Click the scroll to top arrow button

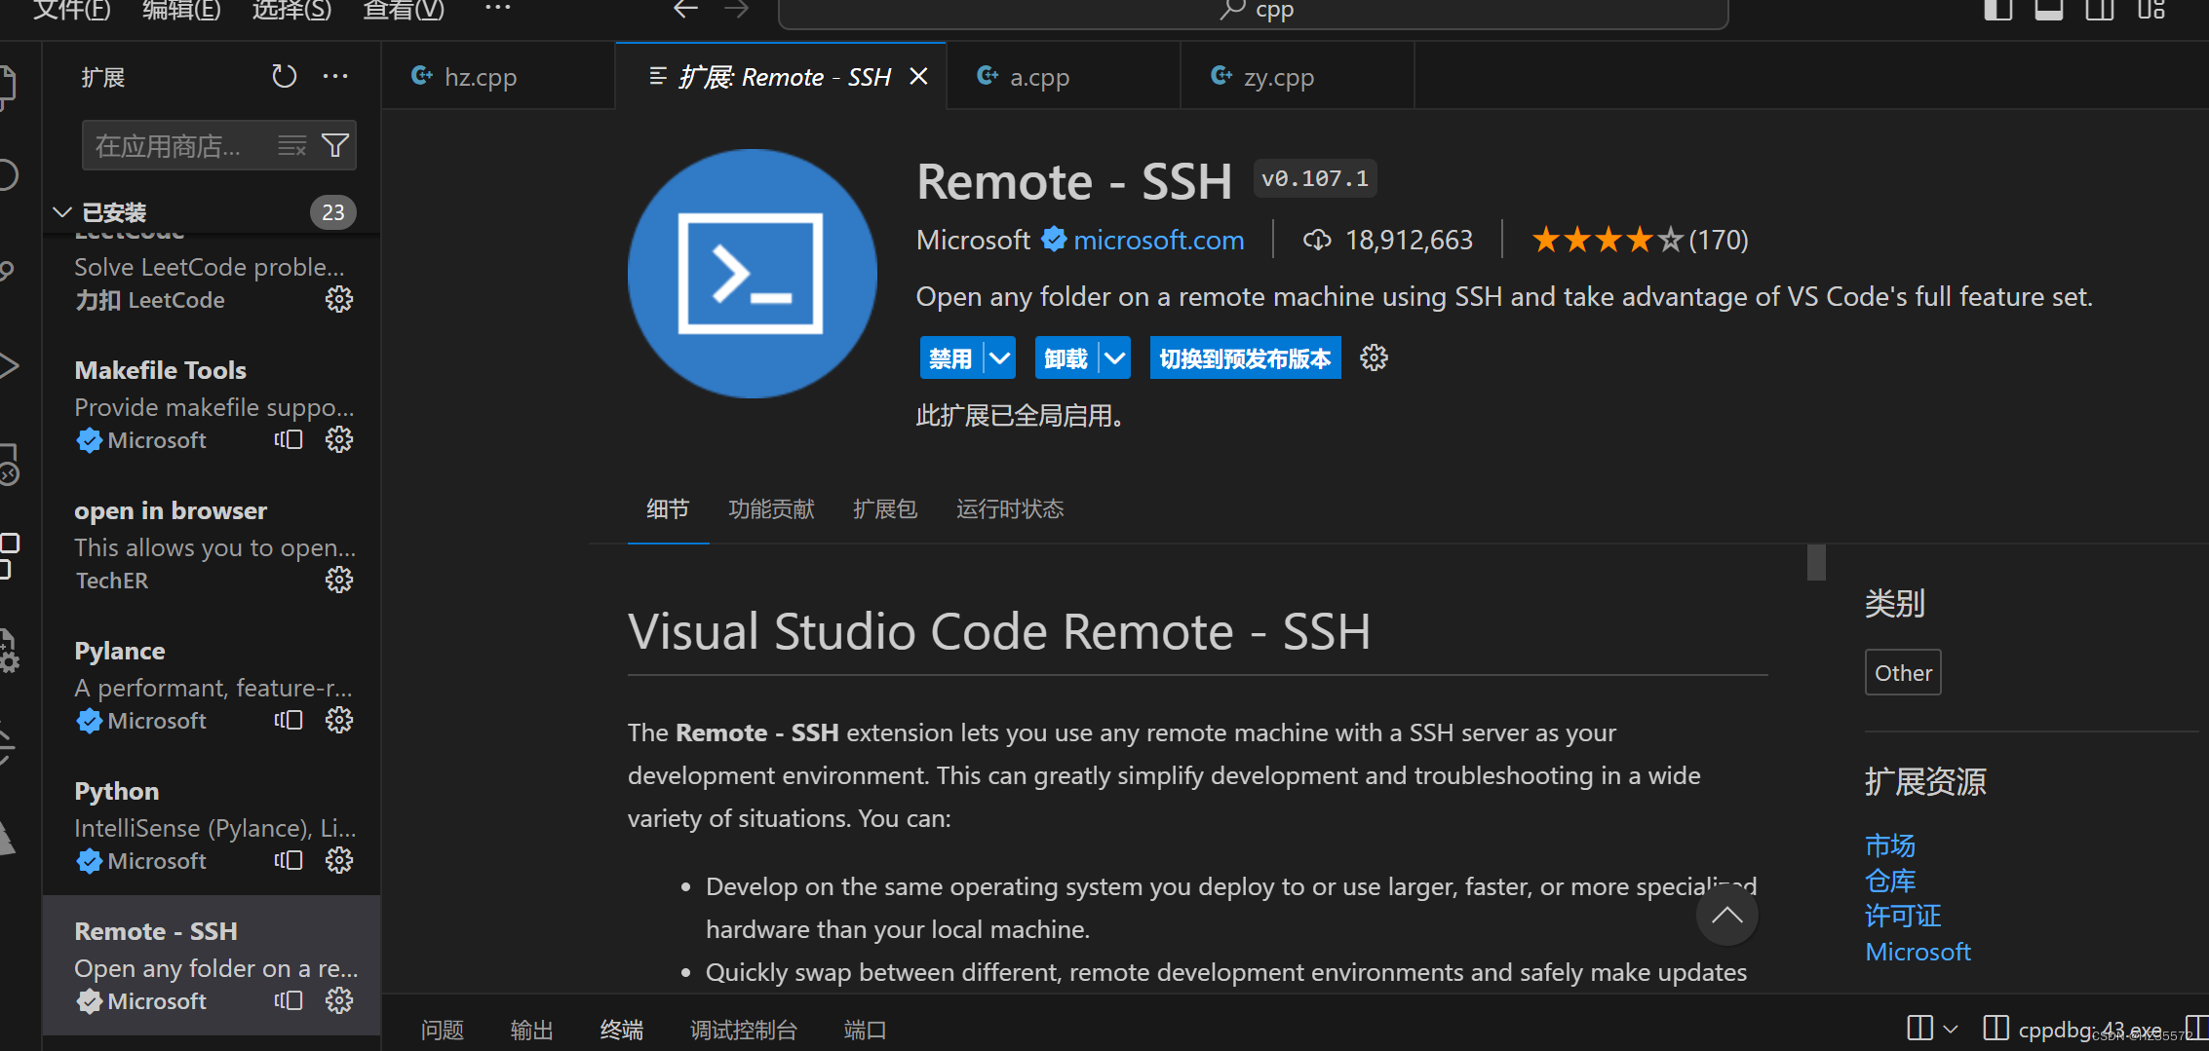pos(1726,915)
